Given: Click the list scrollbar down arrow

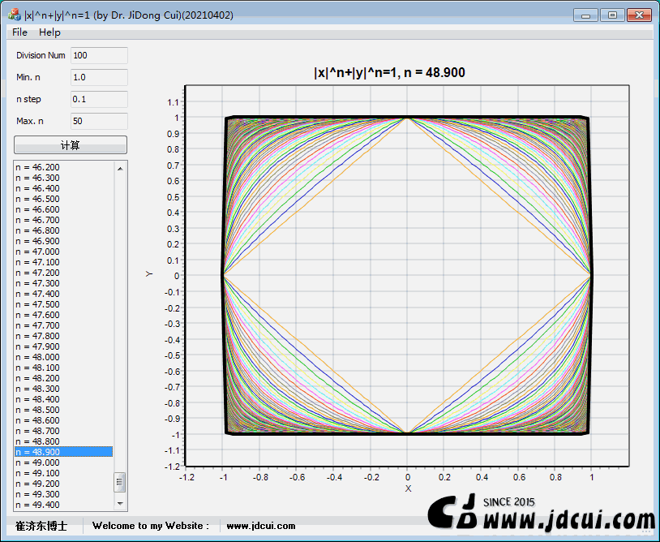Looking at the screenshot, I should [120, 504].
